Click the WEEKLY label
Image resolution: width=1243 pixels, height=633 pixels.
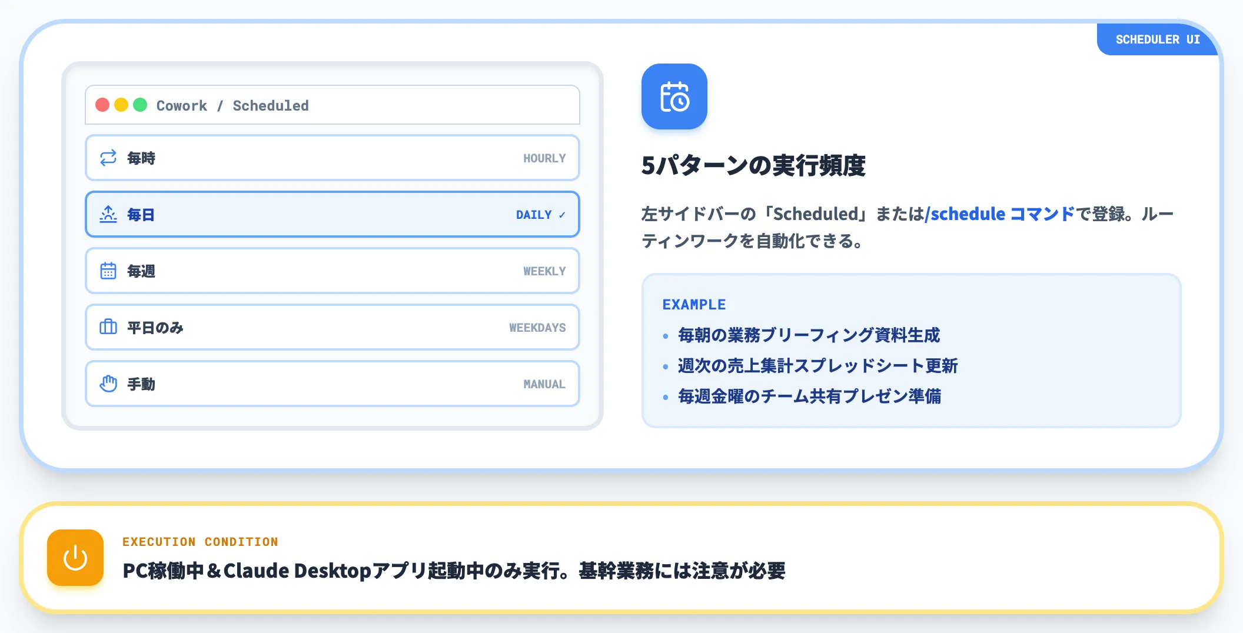(544, 271)
